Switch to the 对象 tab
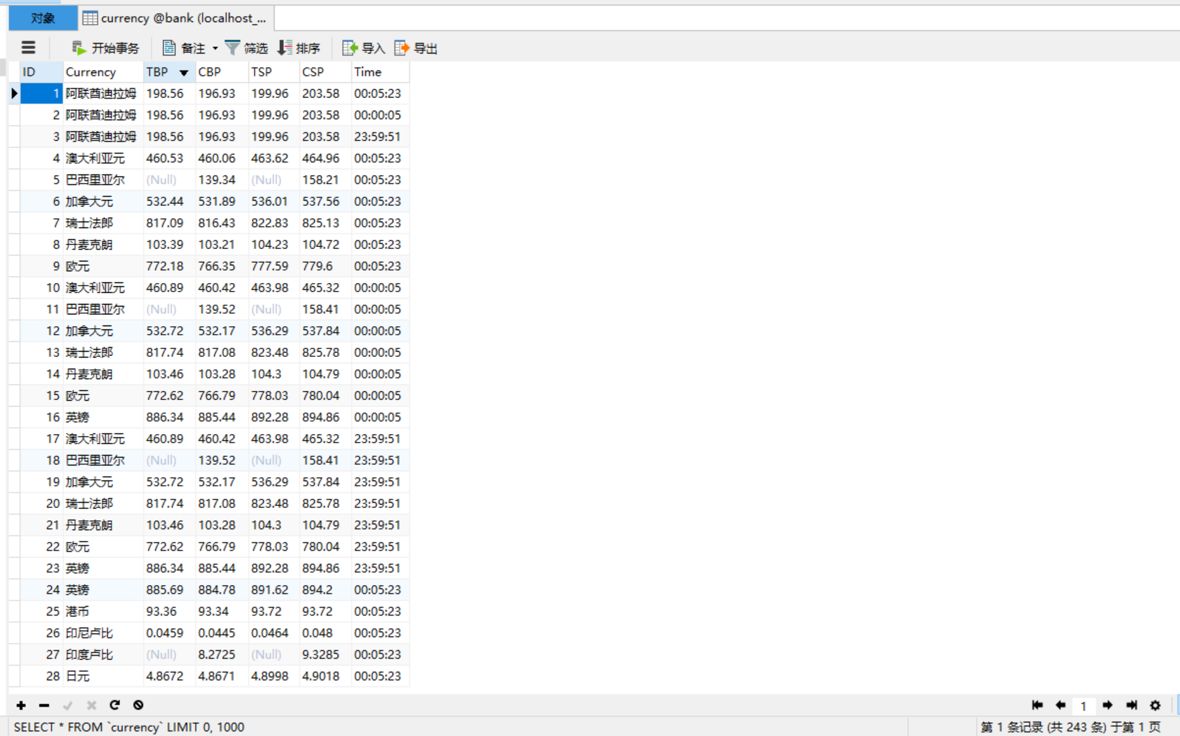 coord(43,18)
